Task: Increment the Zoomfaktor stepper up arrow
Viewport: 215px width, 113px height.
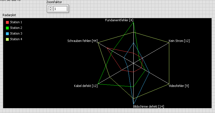Action: point(50,7)
